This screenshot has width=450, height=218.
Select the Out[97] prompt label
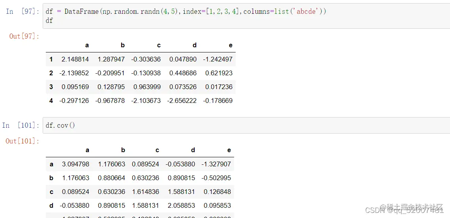tap(24, 36)
